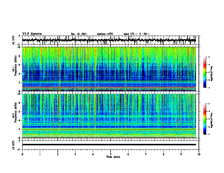Click the "-7" label on ch.2 colorbar
Screen dimensions: 224x173
(x=208, y=134)
